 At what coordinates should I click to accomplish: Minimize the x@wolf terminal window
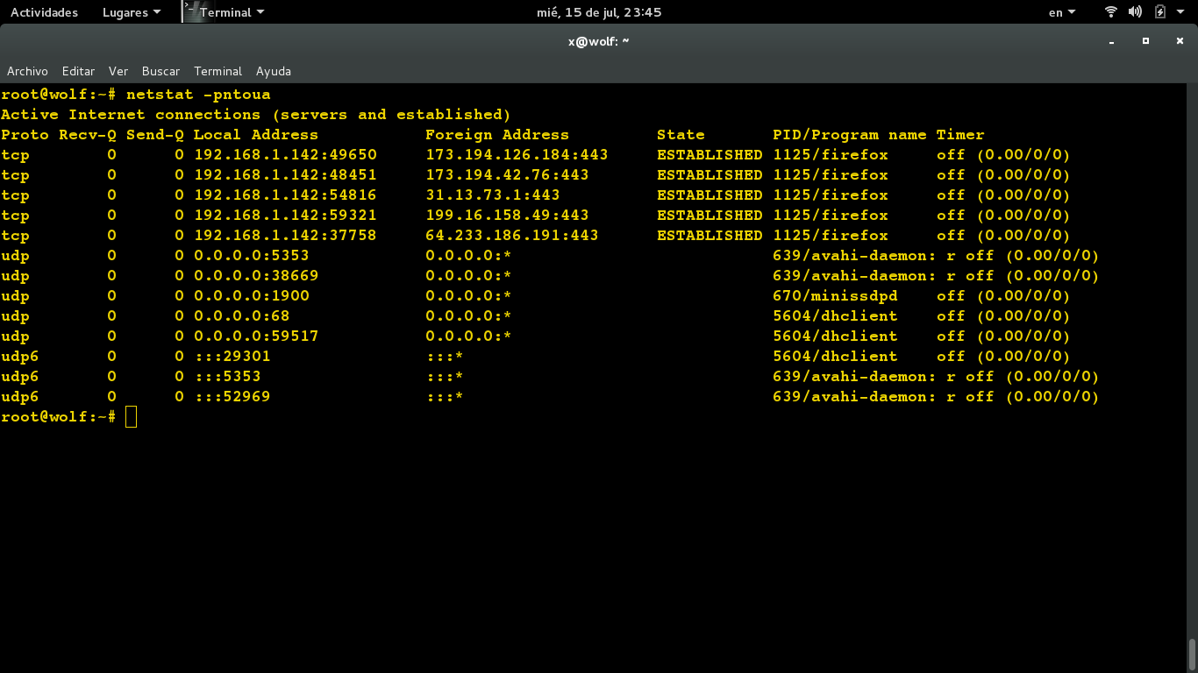tap(1112, 41)
